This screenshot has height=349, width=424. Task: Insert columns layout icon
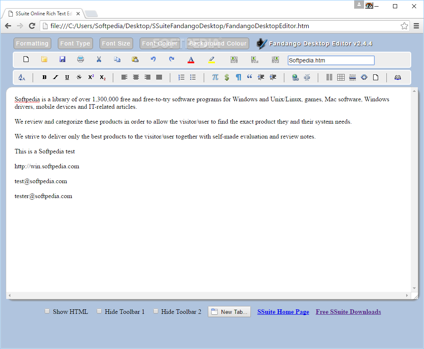tap(329, 77)
